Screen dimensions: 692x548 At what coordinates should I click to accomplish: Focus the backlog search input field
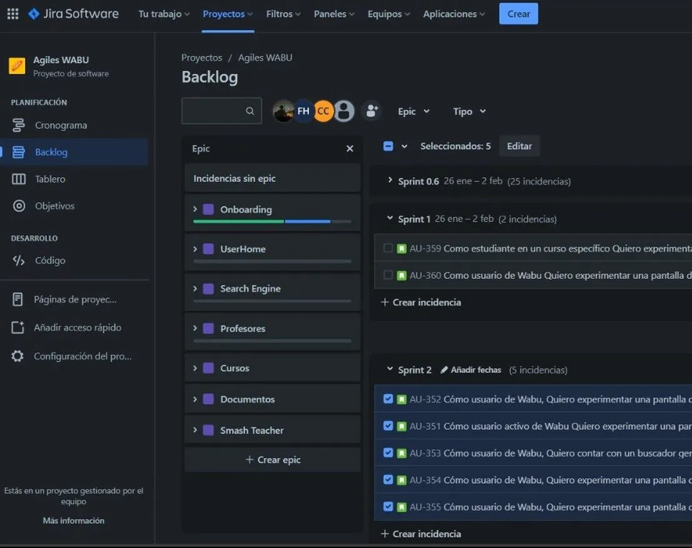click(221, 111)
